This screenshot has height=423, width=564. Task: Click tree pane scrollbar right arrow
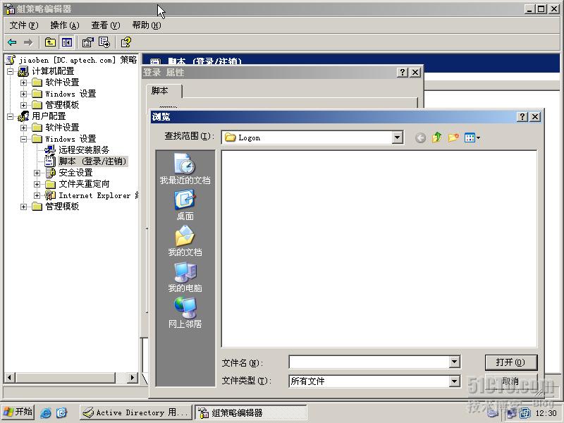point(133,377)
